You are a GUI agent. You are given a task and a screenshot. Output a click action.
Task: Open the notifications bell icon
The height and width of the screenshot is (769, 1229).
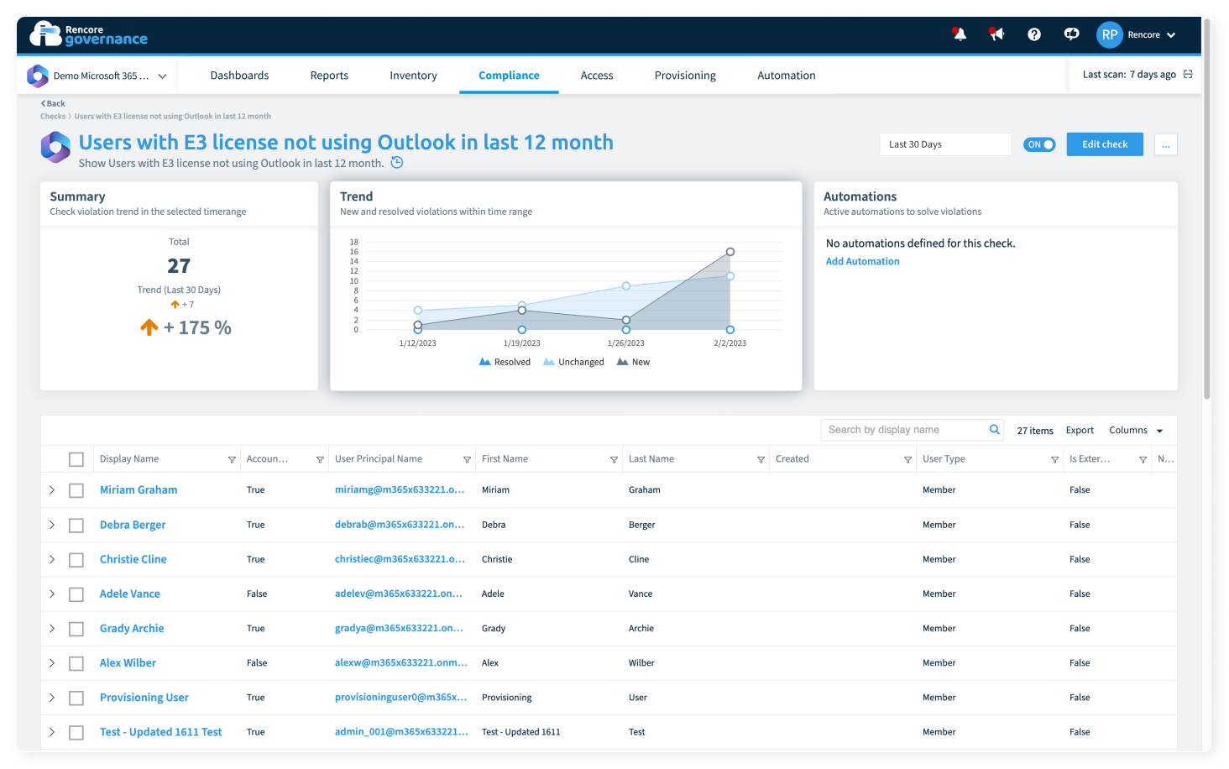pyautogui.click(x=960, y=34)
